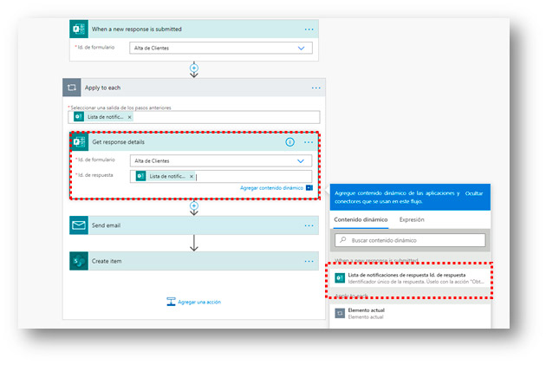This screenshot has width=546, height=365.
Task: Switch to the Expresión tab
Action: click(412, 220)
